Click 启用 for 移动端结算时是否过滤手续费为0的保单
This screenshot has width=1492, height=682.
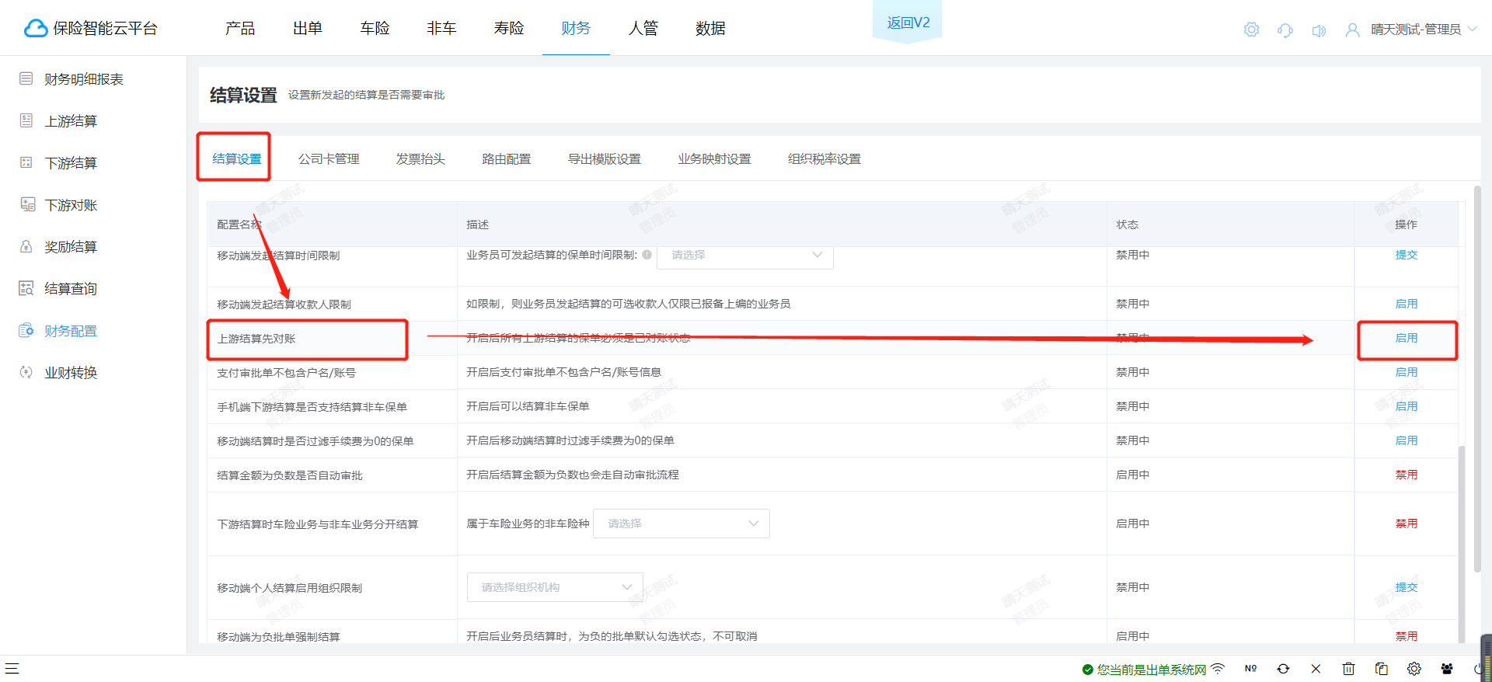(1407, 440)
